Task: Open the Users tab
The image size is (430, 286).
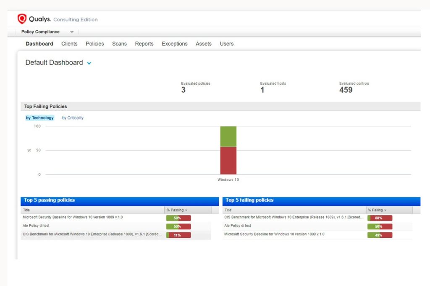Action: (226, 44)
